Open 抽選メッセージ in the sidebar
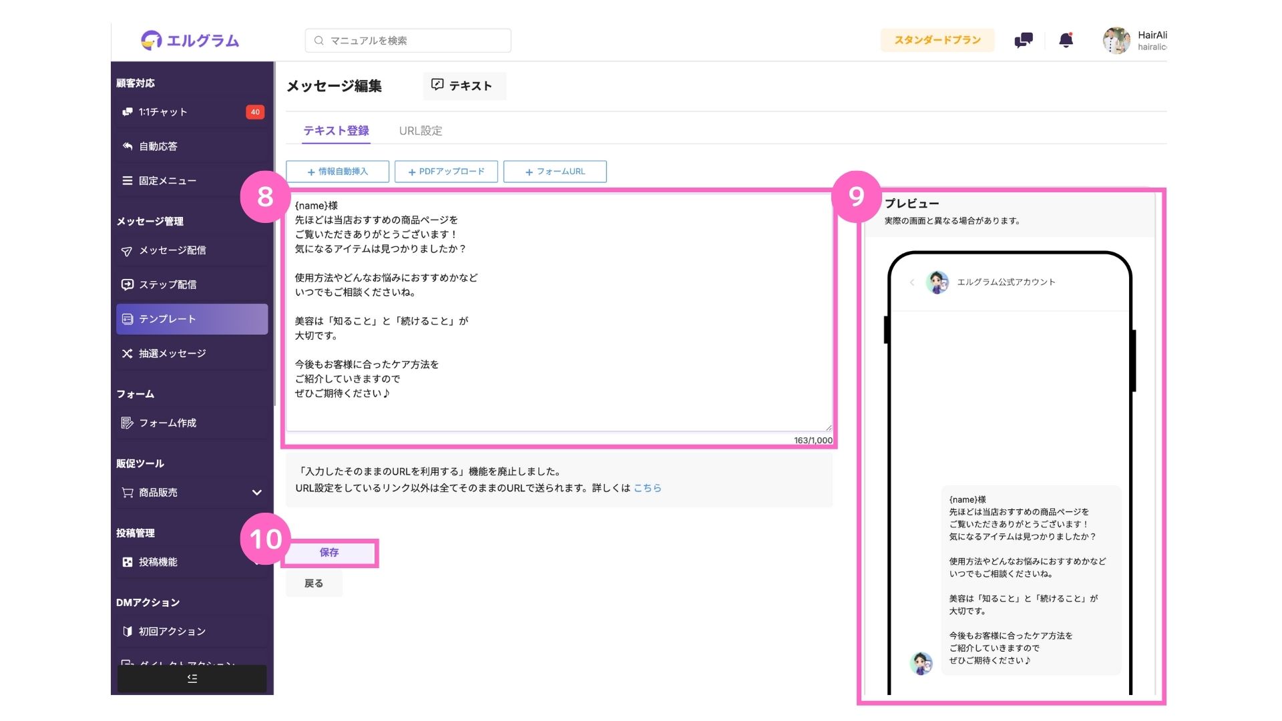Viewport: 1282px width, 721px height. coord(192,354)
